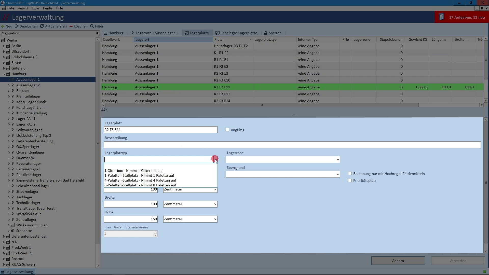Click the Lagerort column header
489x275 pixels.
point(173,39)
